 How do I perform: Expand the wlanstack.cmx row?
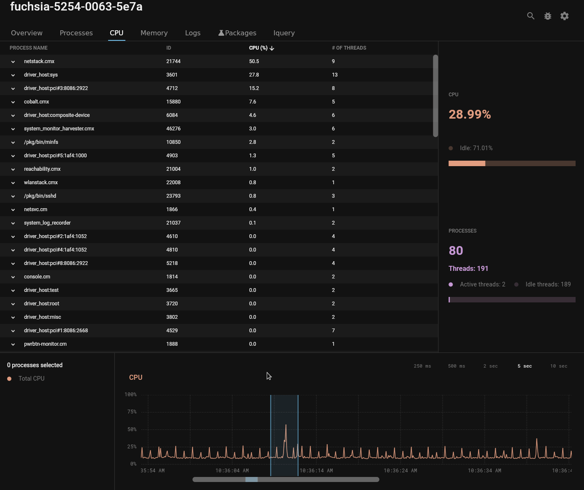click(13, 183)
